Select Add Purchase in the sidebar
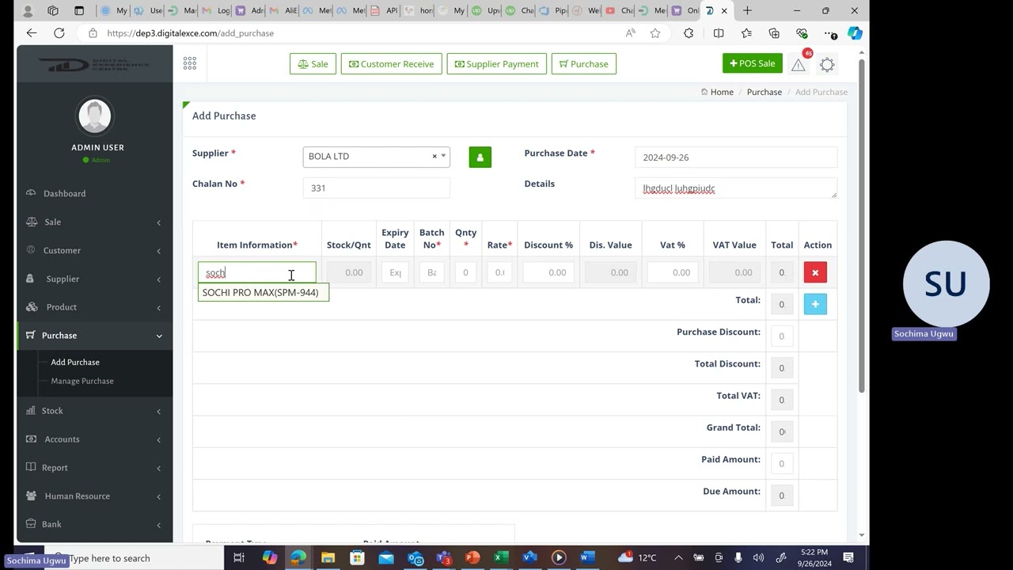The width and height of the screenshot is (1013, 570). coord(75,362)
